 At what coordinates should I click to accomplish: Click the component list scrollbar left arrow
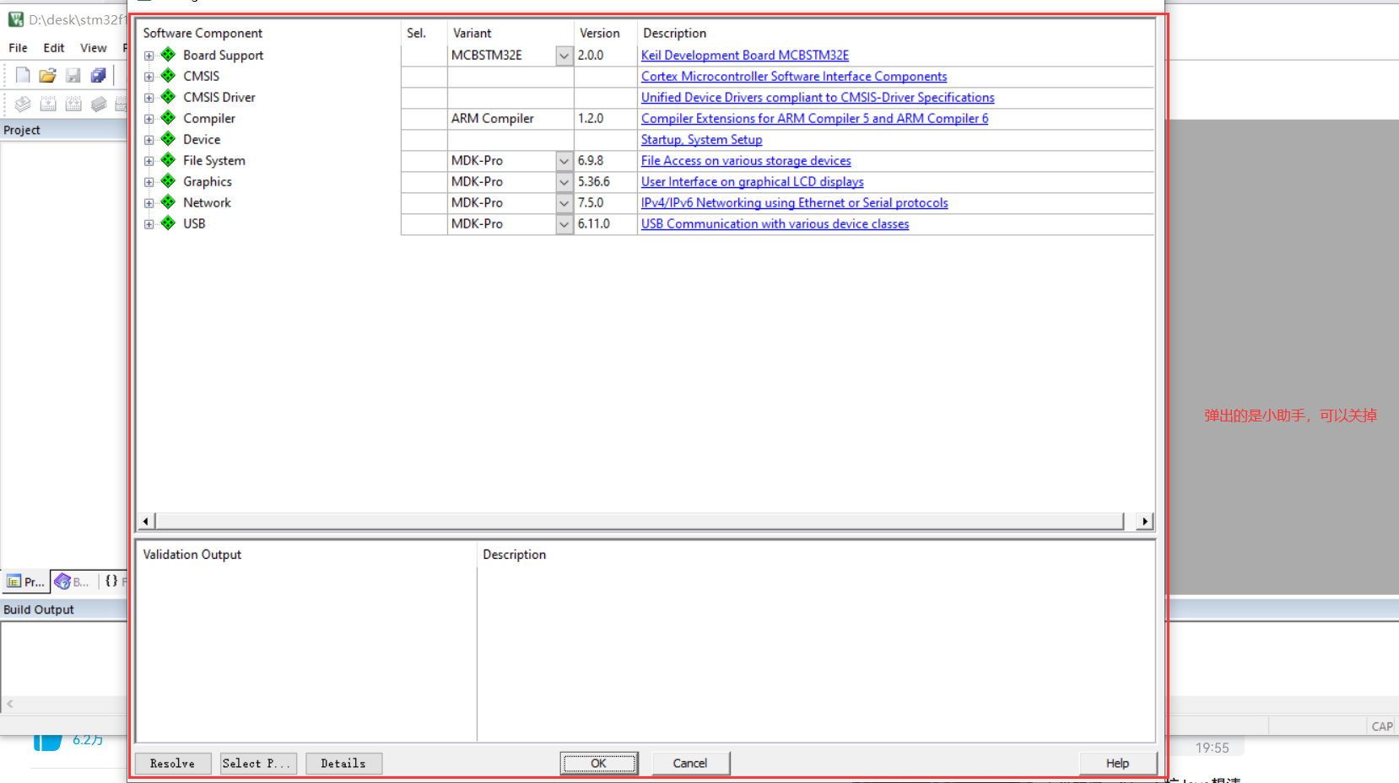(x=146, y=522)
